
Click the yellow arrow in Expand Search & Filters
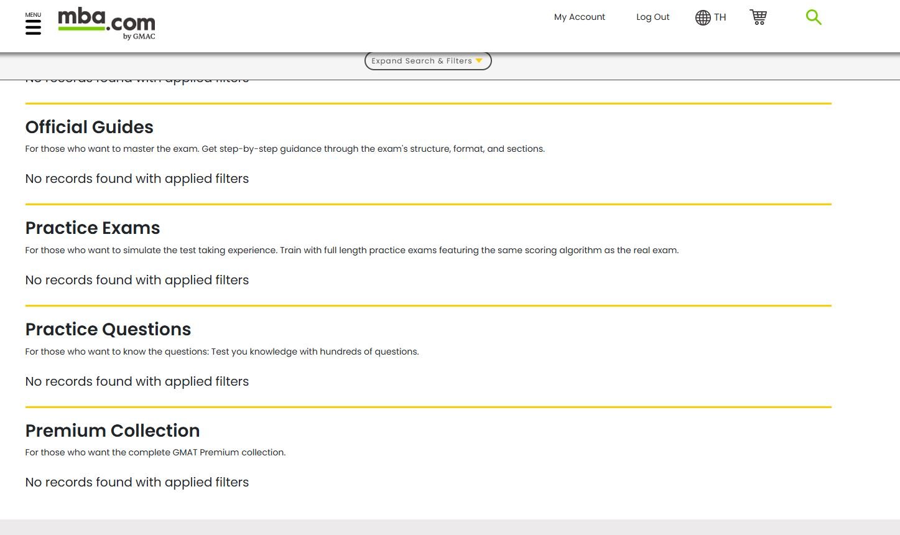click(479, 61)
